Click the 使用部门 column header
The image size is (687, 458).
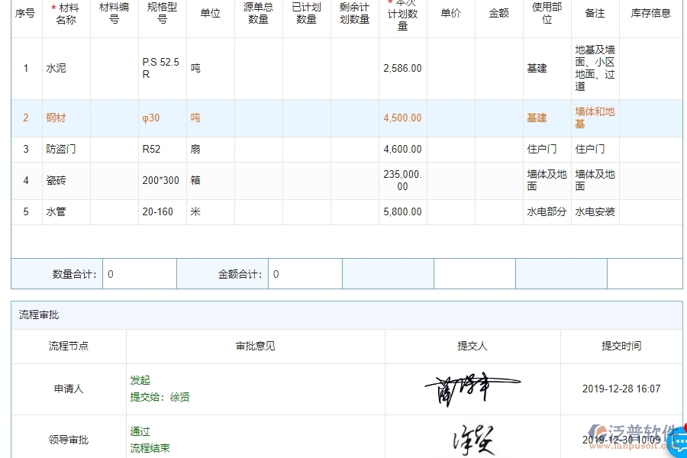547,15
